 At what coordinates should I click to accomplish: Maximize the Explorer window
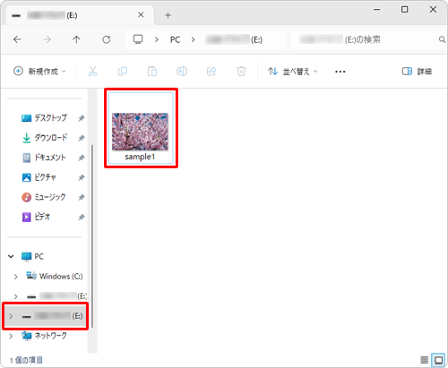(x=404, y=10)
